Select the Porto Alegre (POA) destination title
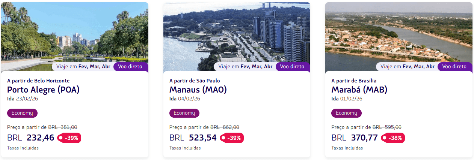 point(43,90)
